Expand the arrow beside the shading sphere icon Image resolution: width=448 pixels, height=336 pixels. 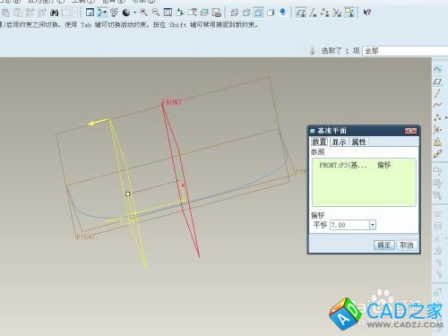(135, 13)
